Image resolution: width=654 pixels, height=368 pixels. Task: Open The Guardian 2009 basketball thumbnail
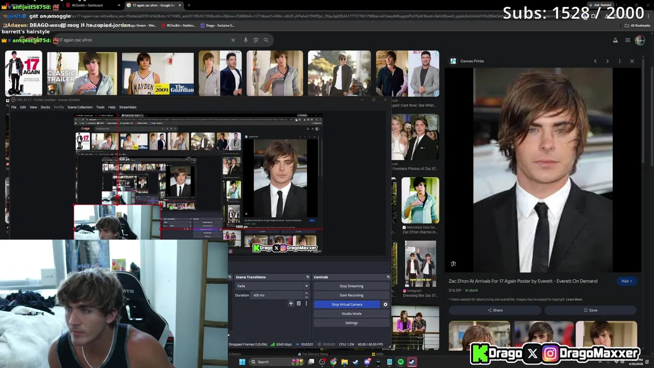tap(158, 74)
